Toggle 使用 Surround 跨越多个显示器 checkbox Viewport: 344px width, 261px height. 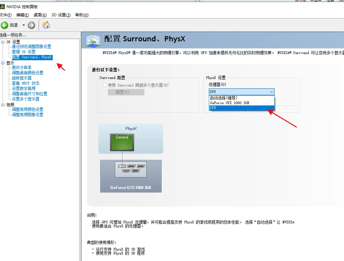pyautogui.click(x=105, y=85)
